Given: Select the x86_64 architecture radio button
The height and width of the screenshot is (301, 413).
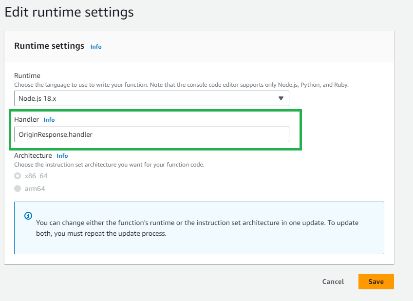Looking at the screenshot, I should tap(18, 176).
